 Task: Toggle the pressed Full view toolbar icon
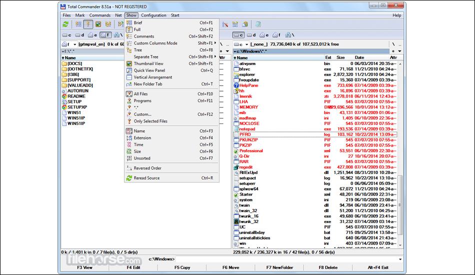88,24
